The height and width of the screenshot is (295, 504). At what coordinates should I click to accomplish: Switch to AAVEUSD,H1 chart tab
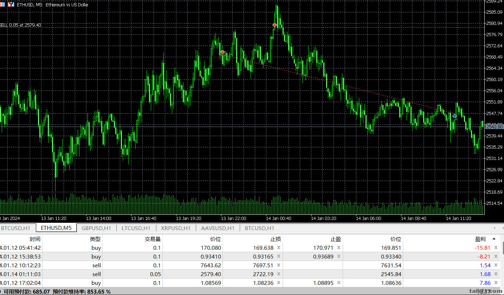[218, 228]
